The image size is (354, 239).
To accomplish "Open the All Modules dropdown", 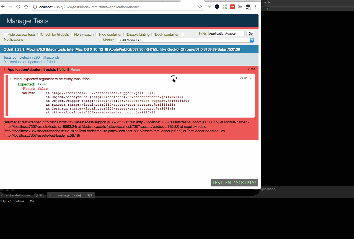I will click(185, 40).
